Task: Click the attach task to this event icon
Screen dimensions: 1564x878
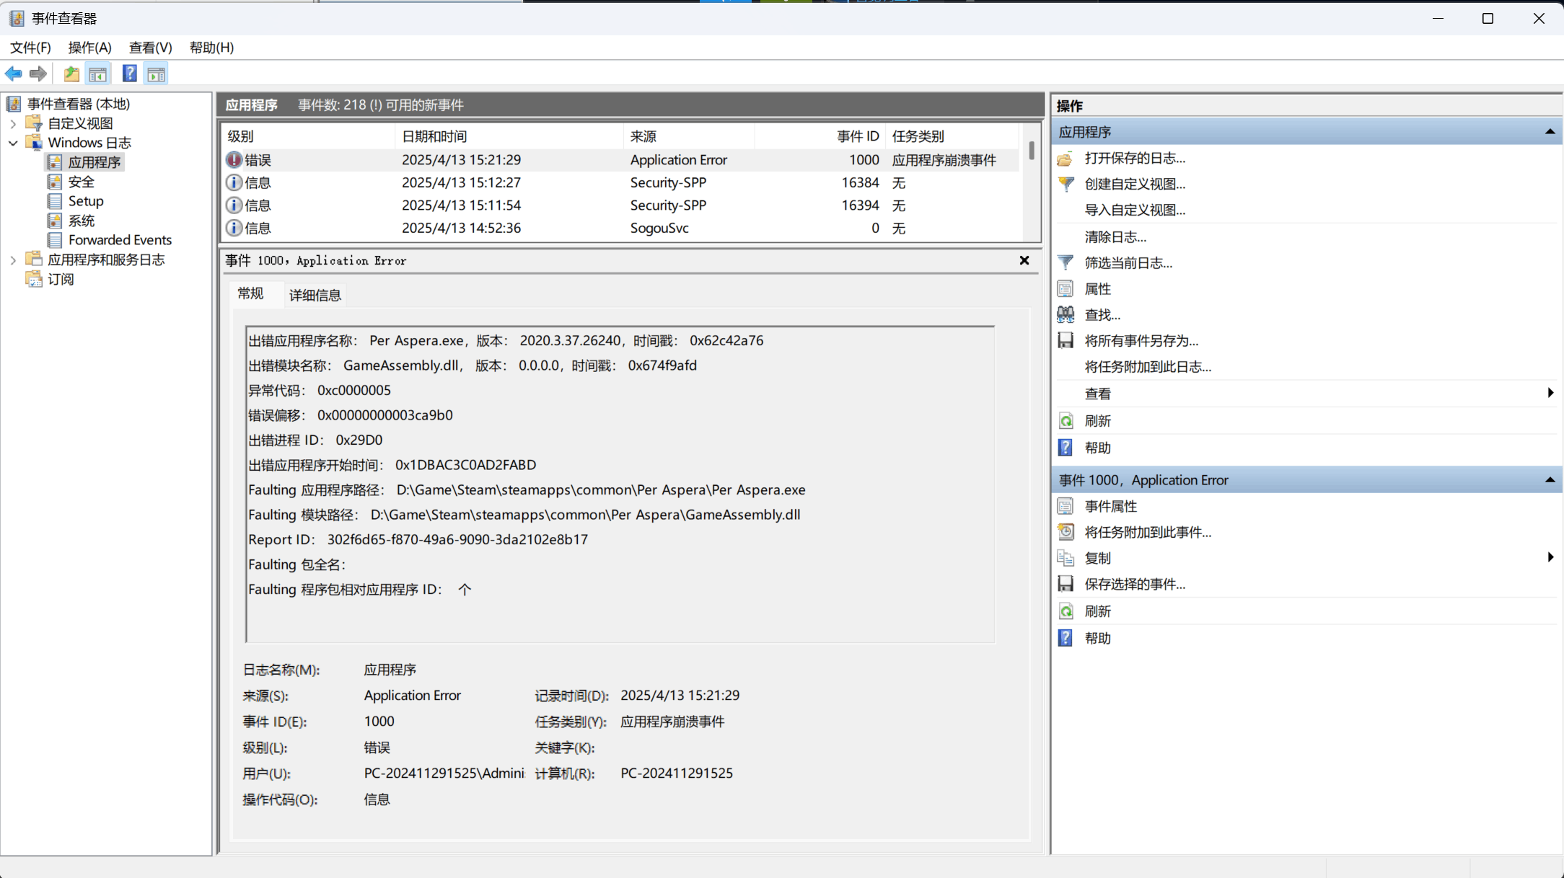Action: click(1066, 532)
